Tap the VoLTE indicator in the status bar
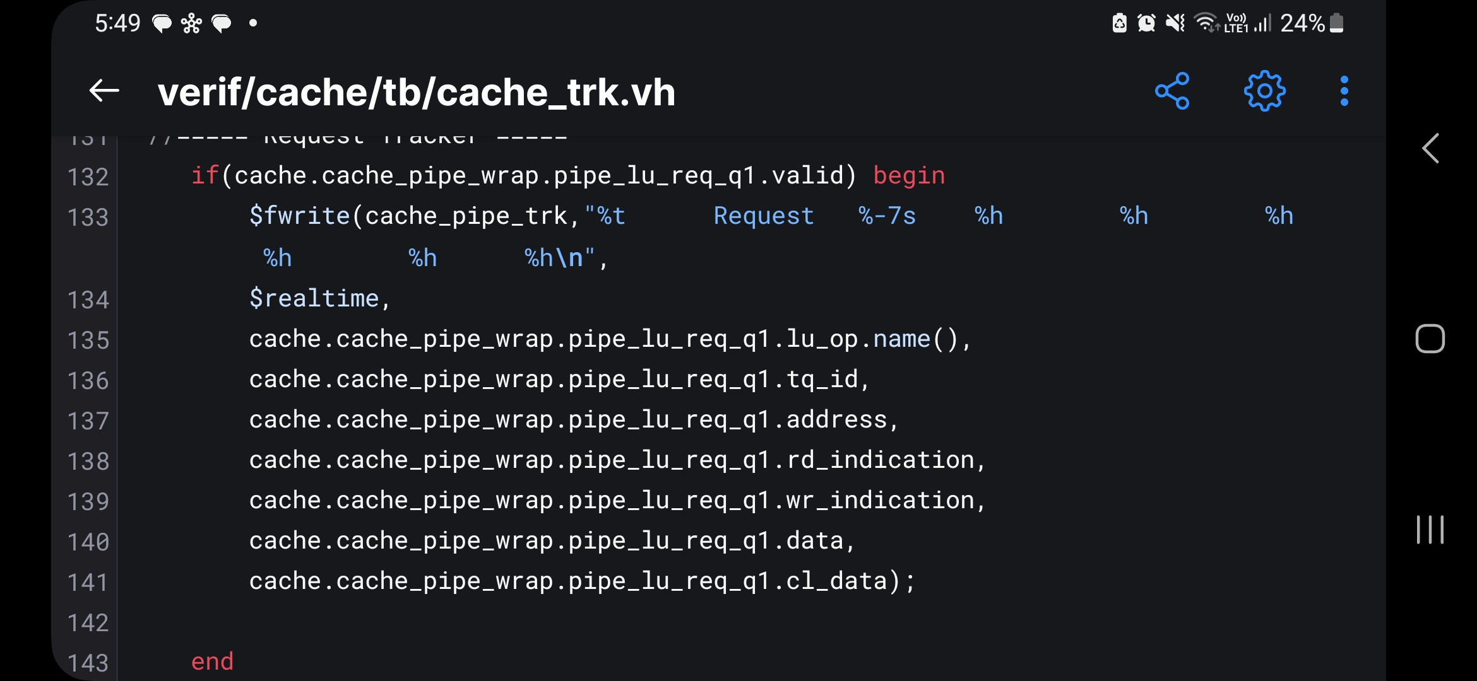This screenshot has height=681, width=1477. (x=1235, y=23)
